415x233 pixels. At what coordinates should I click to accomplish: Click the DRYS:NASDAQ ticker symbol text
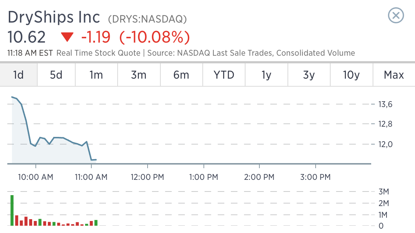tap(148, 19)
